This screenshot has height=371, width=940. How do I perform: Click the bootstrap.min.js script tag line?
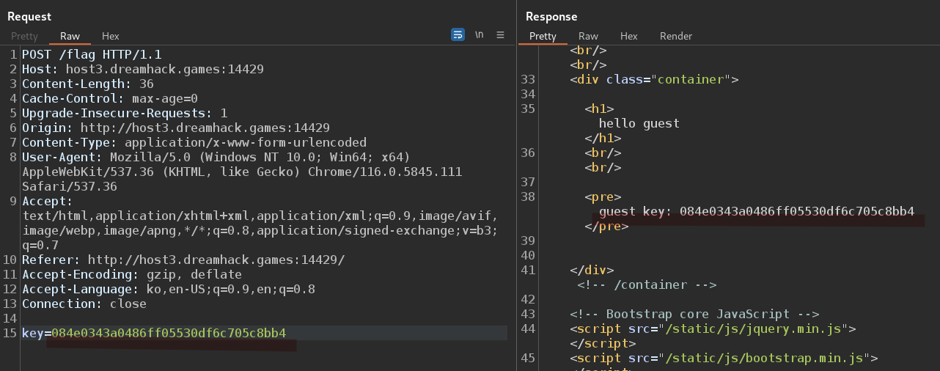point(724,358)
